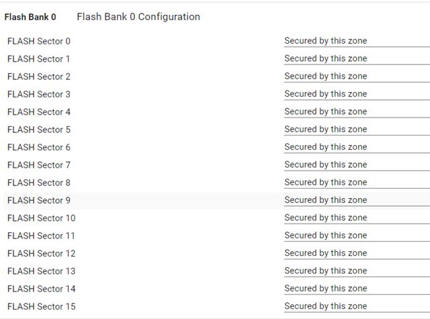Viewport: 430px width, 319px height.
Task: Open FLASH Sector 1 security dropdown
Action: (356, 58)
